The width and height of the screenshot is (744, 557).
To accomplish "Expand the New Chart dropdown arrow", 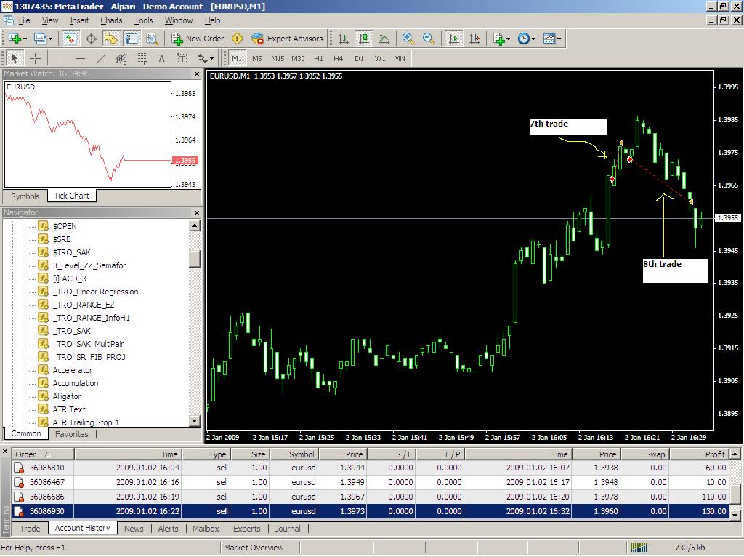I will pyautogui.click(x=24, y=39).
